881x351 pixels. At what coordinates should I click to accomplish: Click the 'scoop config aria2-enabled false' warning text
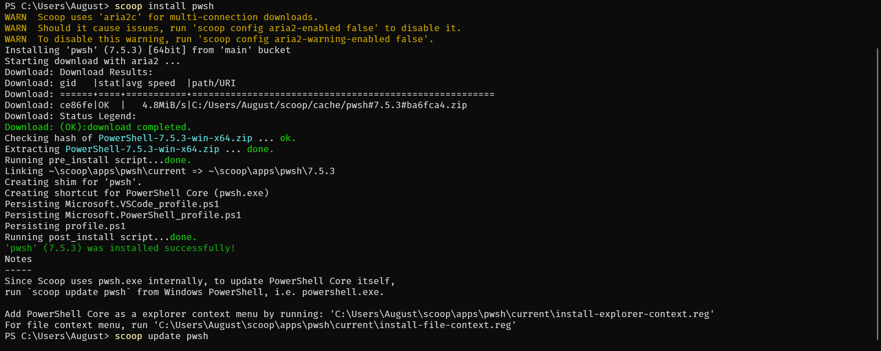point(285,28)
